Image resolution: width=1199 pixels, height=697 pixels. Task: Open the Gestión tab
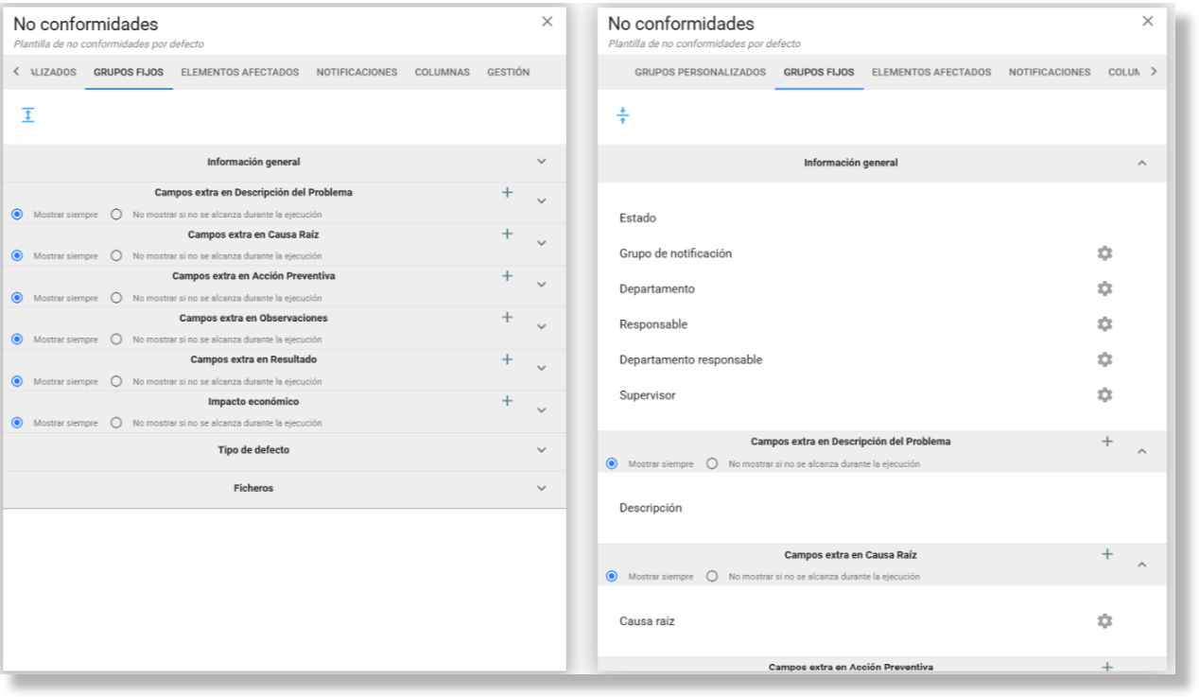coord(508,73)
